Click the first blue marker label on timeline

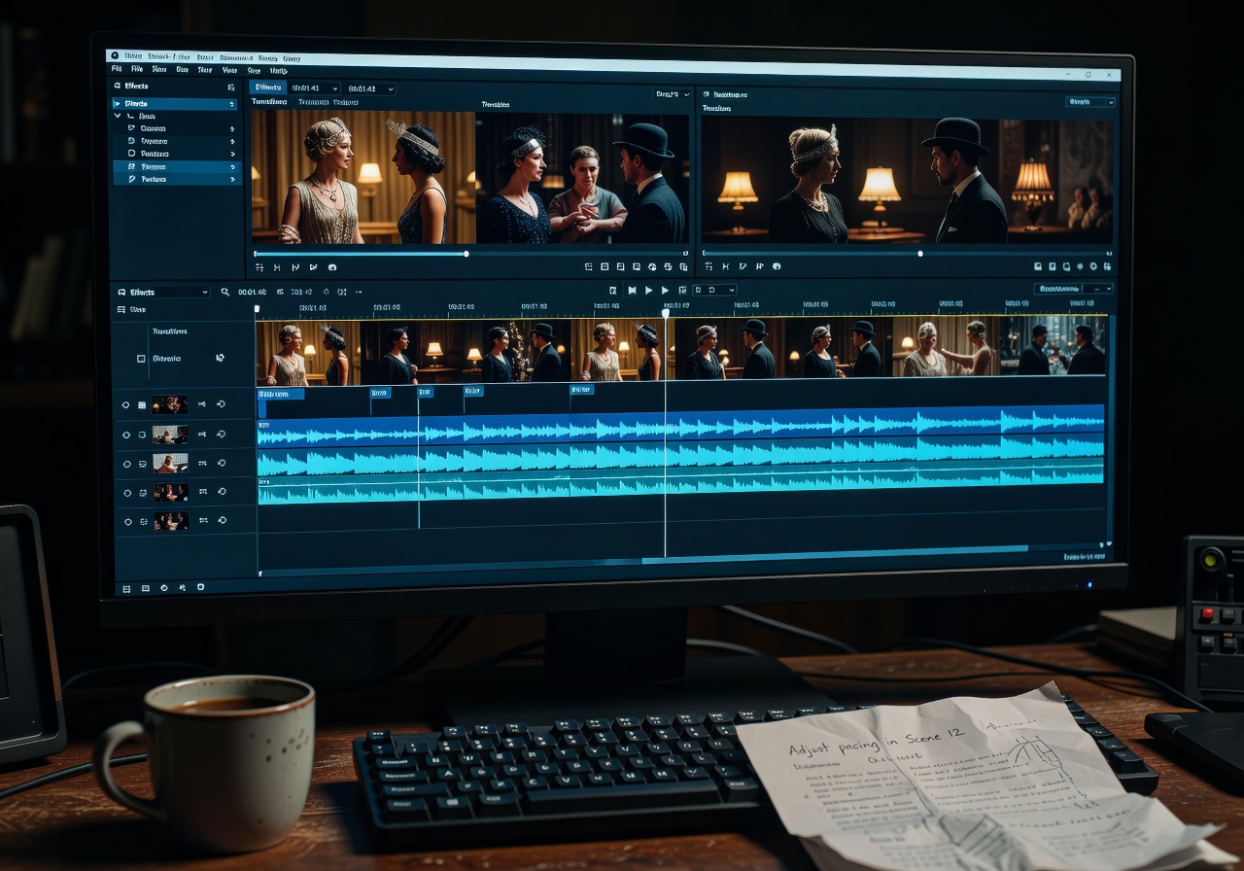[x=280, y=394]
